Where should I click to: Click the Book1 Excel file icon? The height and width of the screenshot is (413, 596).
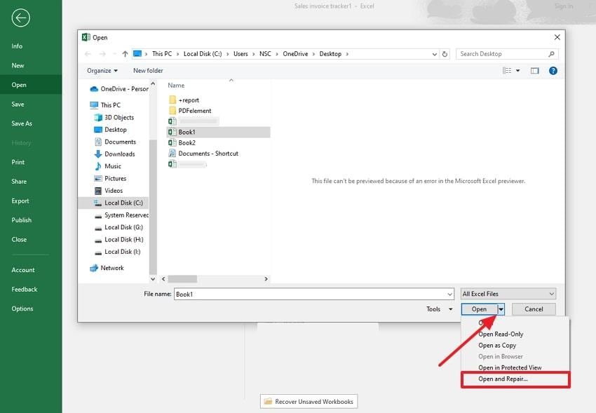coord(172,132)
